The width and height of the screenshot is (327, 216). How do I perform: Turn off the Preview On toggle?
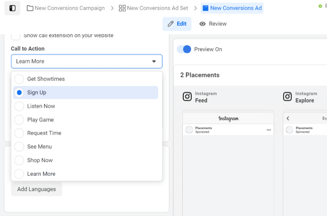(184, 49)
